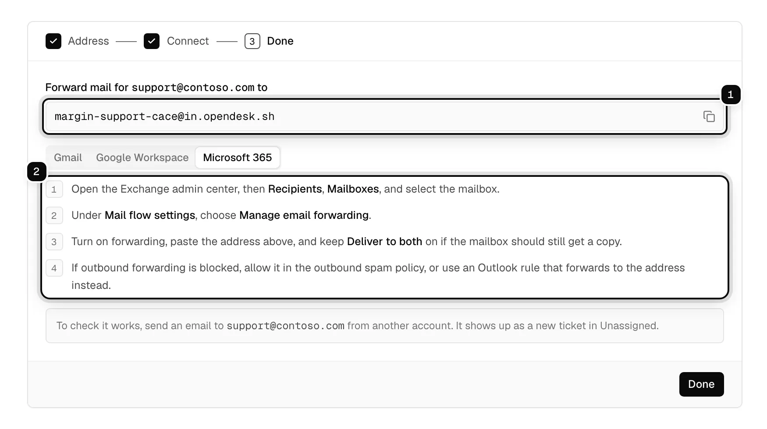Click instruction 'Turn on forwarding, paste the address' line
This screenshot has height=429, width=767.
coord(347,242)
